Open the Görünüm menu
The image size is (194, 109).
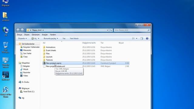[x=36, y=35]
